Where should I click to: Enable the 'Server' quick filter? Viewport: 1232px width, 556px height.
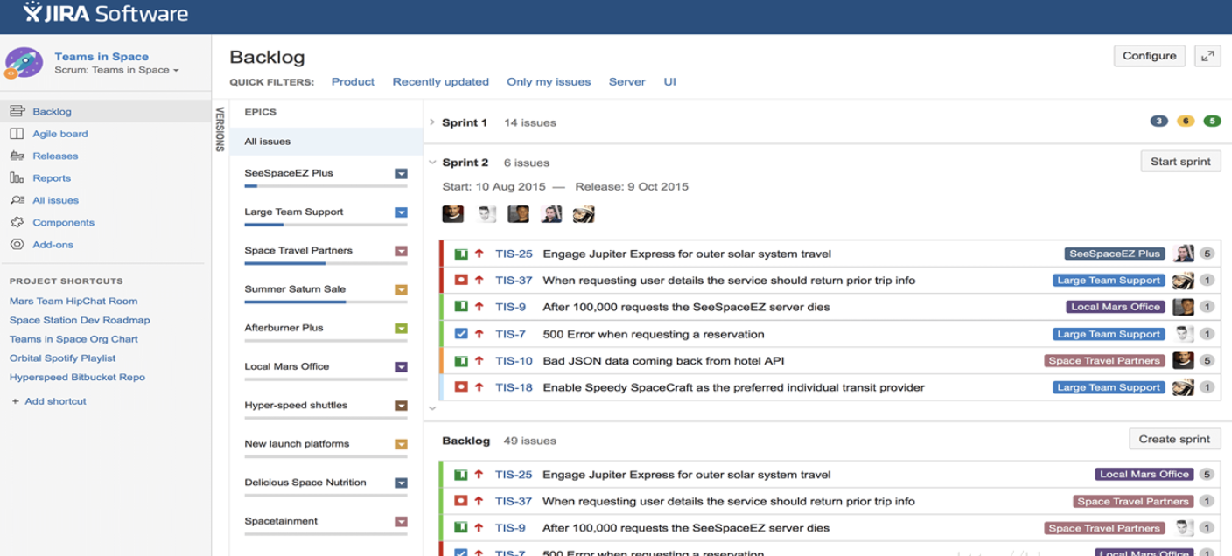coord(627,81)
